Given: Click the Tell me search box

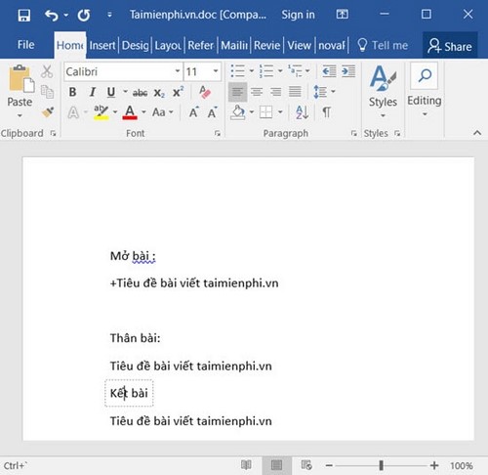Looking at the screenshot, I should [x=383, y=45].
